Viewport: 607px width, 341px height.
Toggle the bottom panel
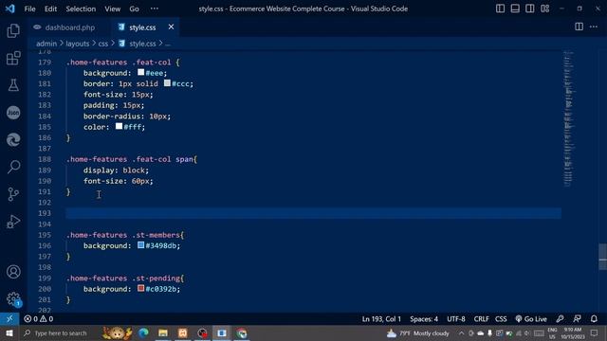515,9
